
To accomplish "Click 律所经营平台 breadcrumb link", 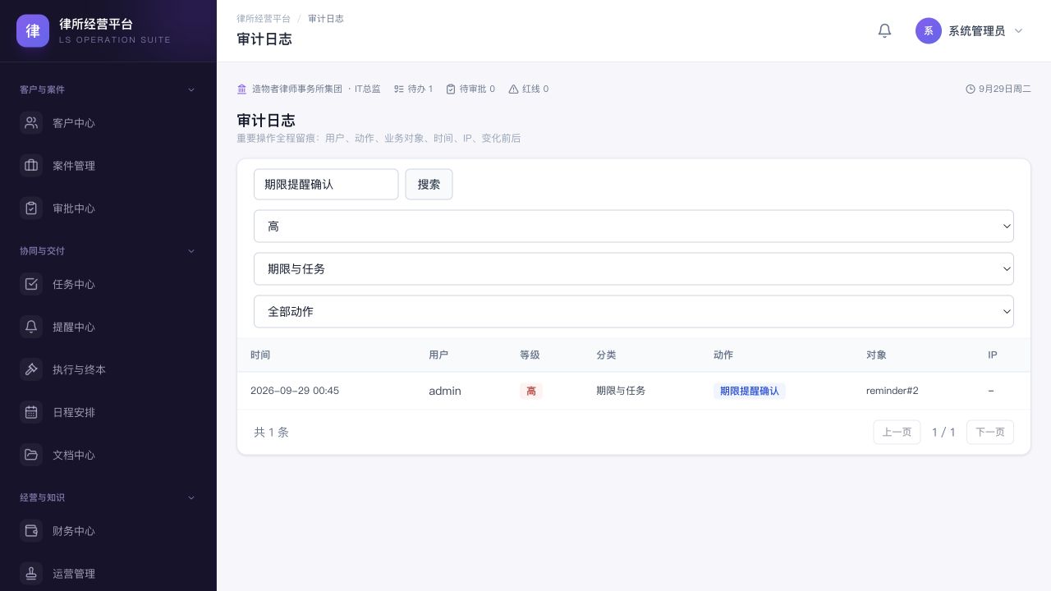I will point(264,18).
